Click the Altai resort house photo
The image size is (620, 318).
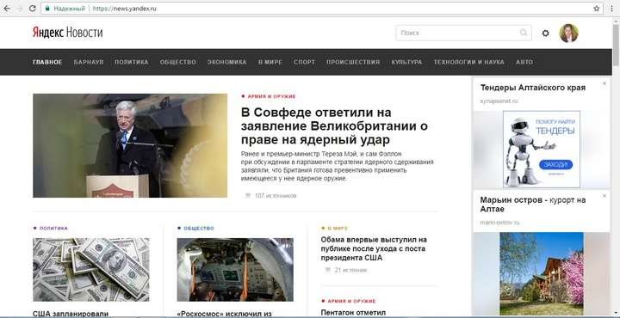(x=542, y=273)
